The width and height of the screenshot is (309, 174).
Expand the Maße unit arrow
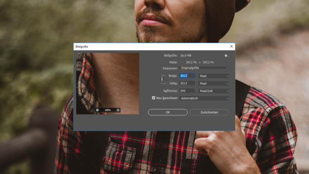pos(181,62)
